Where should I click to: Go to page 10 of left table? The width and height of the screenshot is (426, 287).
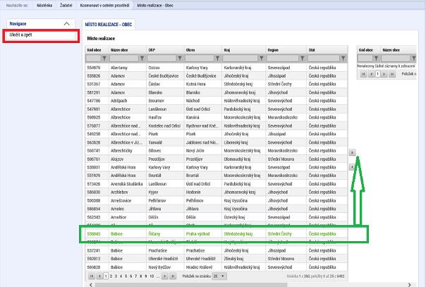pyautogui.click(x=152, y=276)
